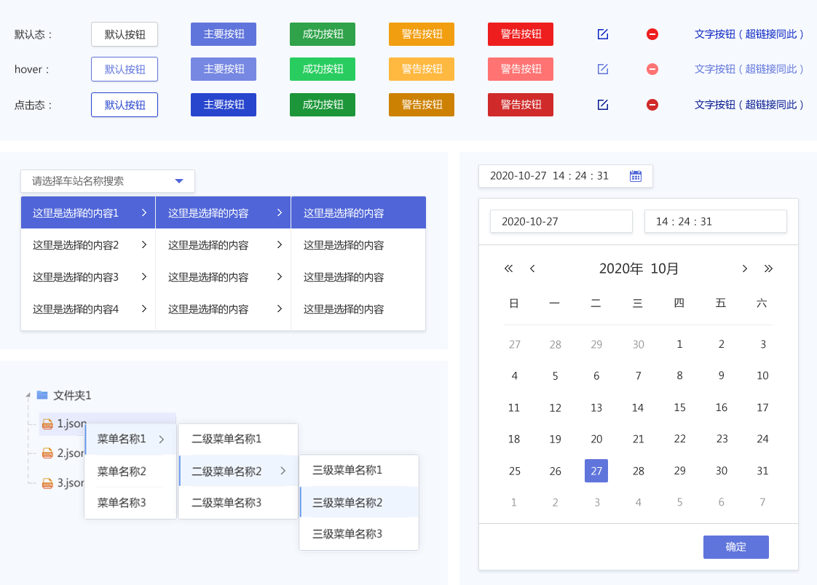Screen dimensions: 817x585
Task: Click the red minus delete icon on the default row
Action: [x=652, y=33]
